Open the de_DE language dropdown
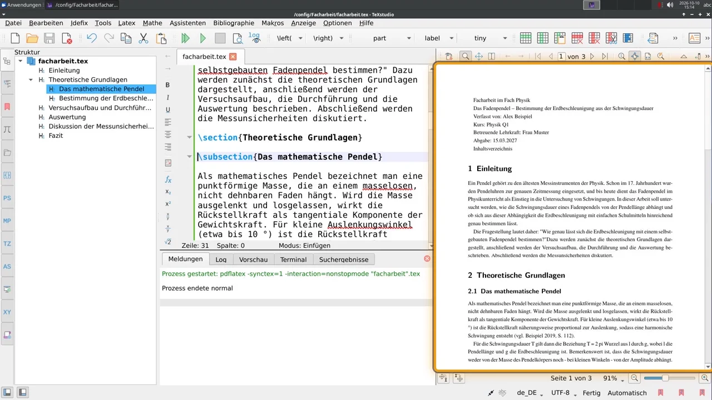This screenshot has width=712, height=400. tap(530, 393)
